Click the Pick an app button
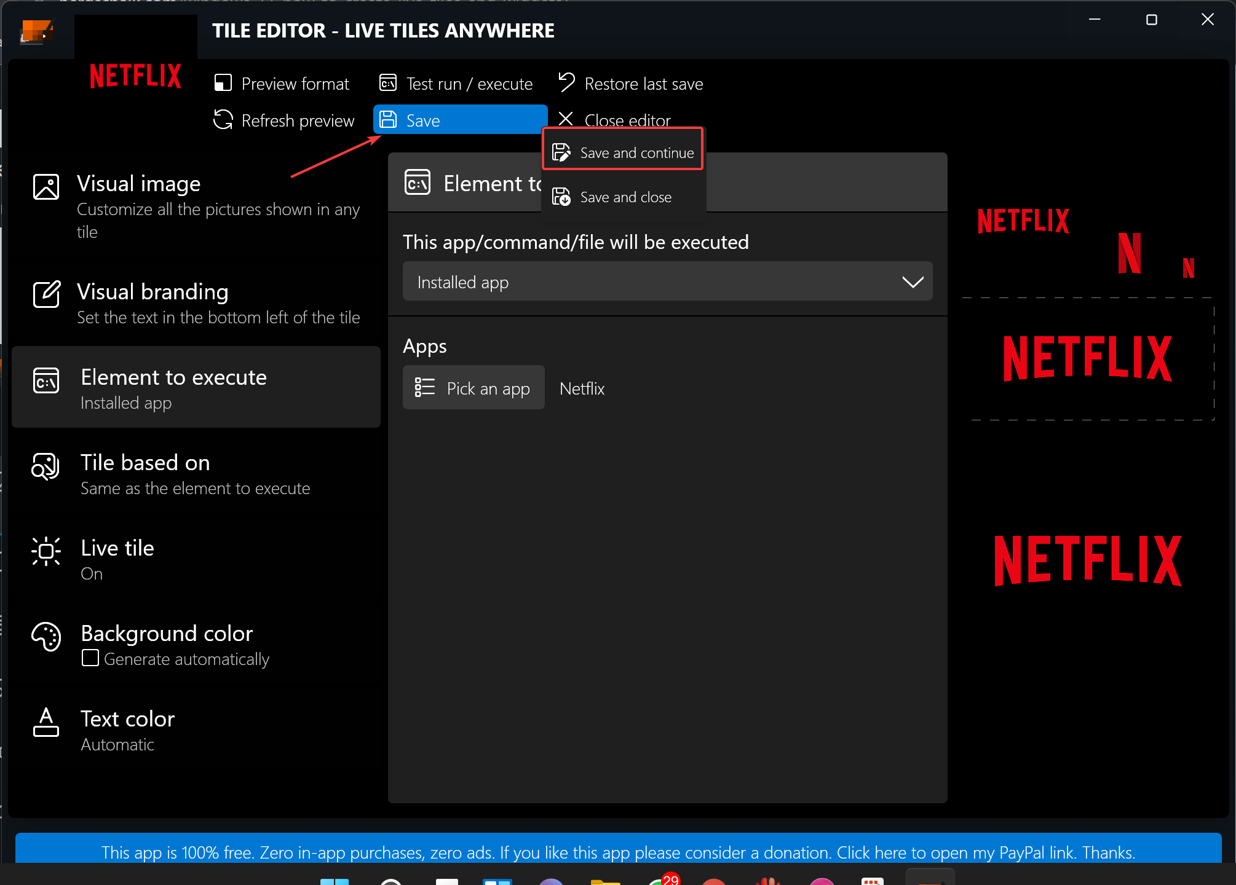Screen dimensions: 1236x885 click(473, 388)
